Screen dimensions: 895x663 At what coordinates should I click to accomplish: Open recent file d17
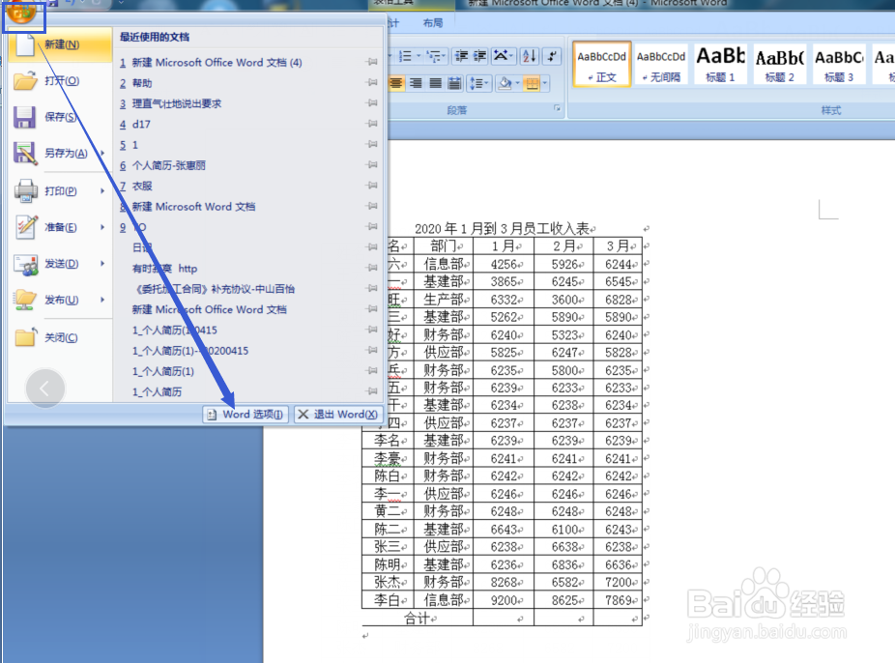pos(141,124)
